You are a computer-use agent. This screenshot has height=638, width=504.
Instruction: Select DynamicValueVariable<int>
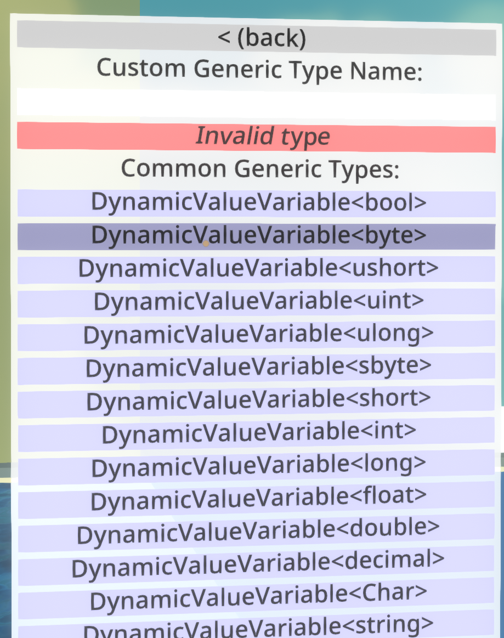click(x=256, y=434)
